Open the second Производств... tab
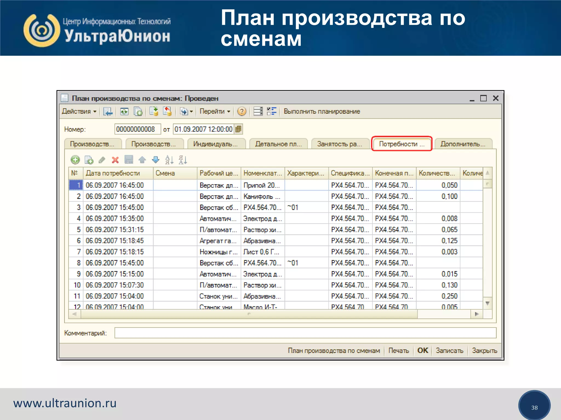The width and height of the screenshot is (561, 420). [x=154, y=144]
